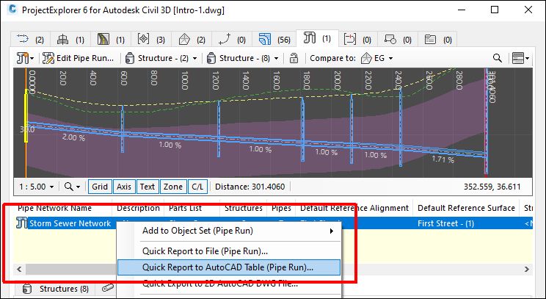Sort by Pipe Network Name column header
Image resolution: width=546 pixels, height=299 pixels.
coord(54,208)
